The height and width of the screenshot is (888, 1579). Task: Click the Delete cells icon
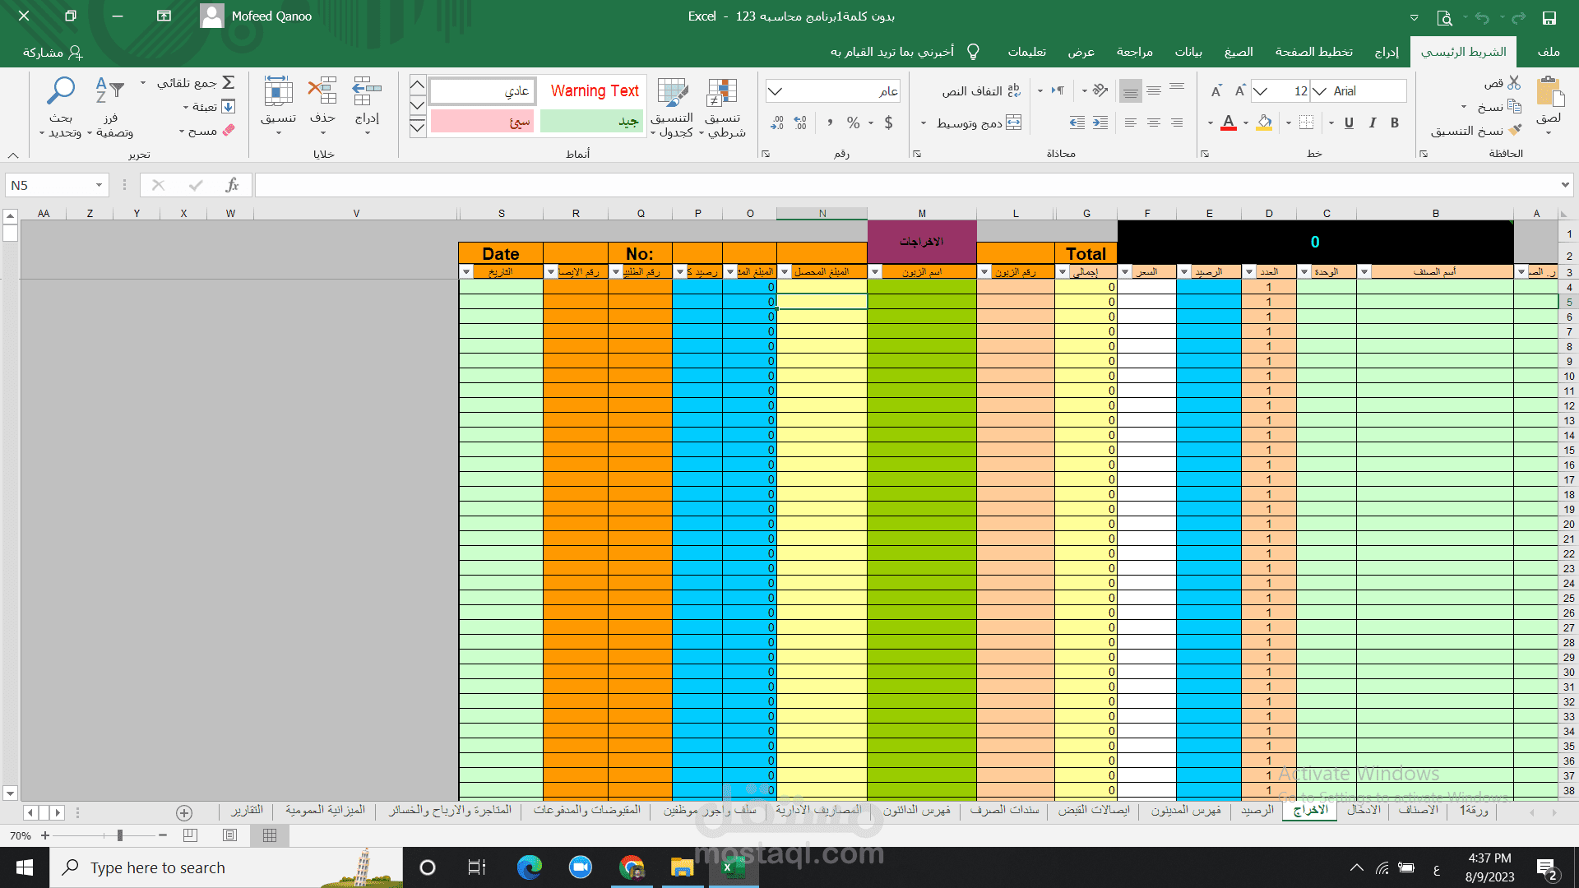[x=322, y=92]
